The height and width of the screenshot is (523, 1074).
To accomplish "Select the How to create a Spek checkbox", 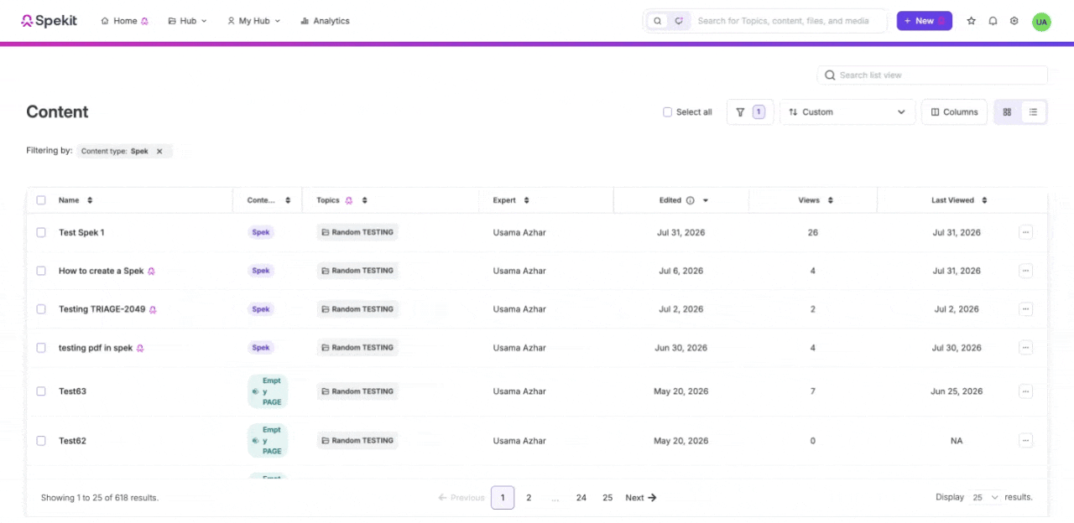I will [x=41, y=271].
